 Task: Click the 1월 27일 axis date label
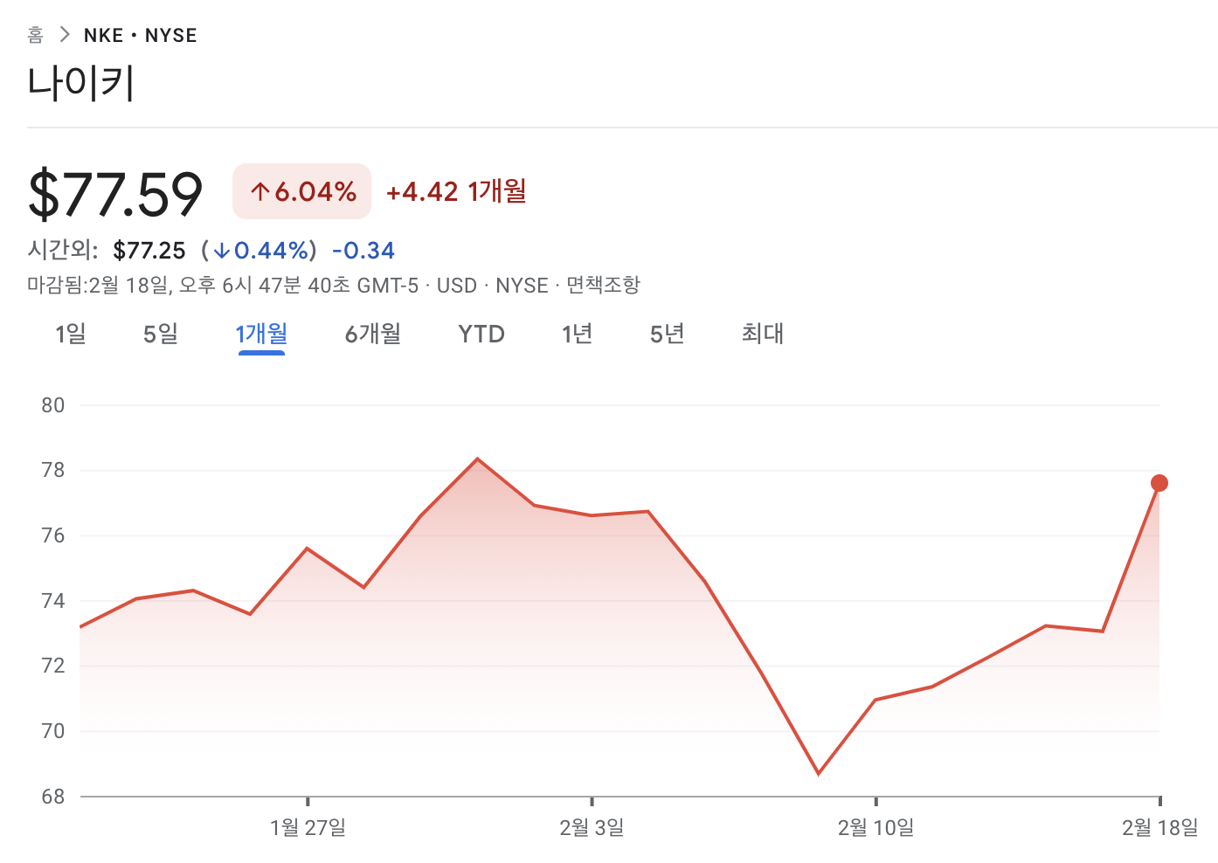click(x=308, y=827)
